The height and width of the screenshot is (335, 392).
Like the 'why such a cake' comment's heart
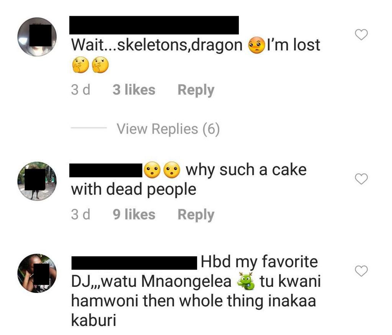point(360,179)
